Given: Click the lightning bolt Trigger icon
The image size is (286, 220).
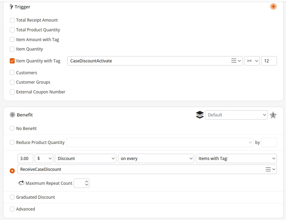Looking at the screenshot, I should [x=12, y=7].
